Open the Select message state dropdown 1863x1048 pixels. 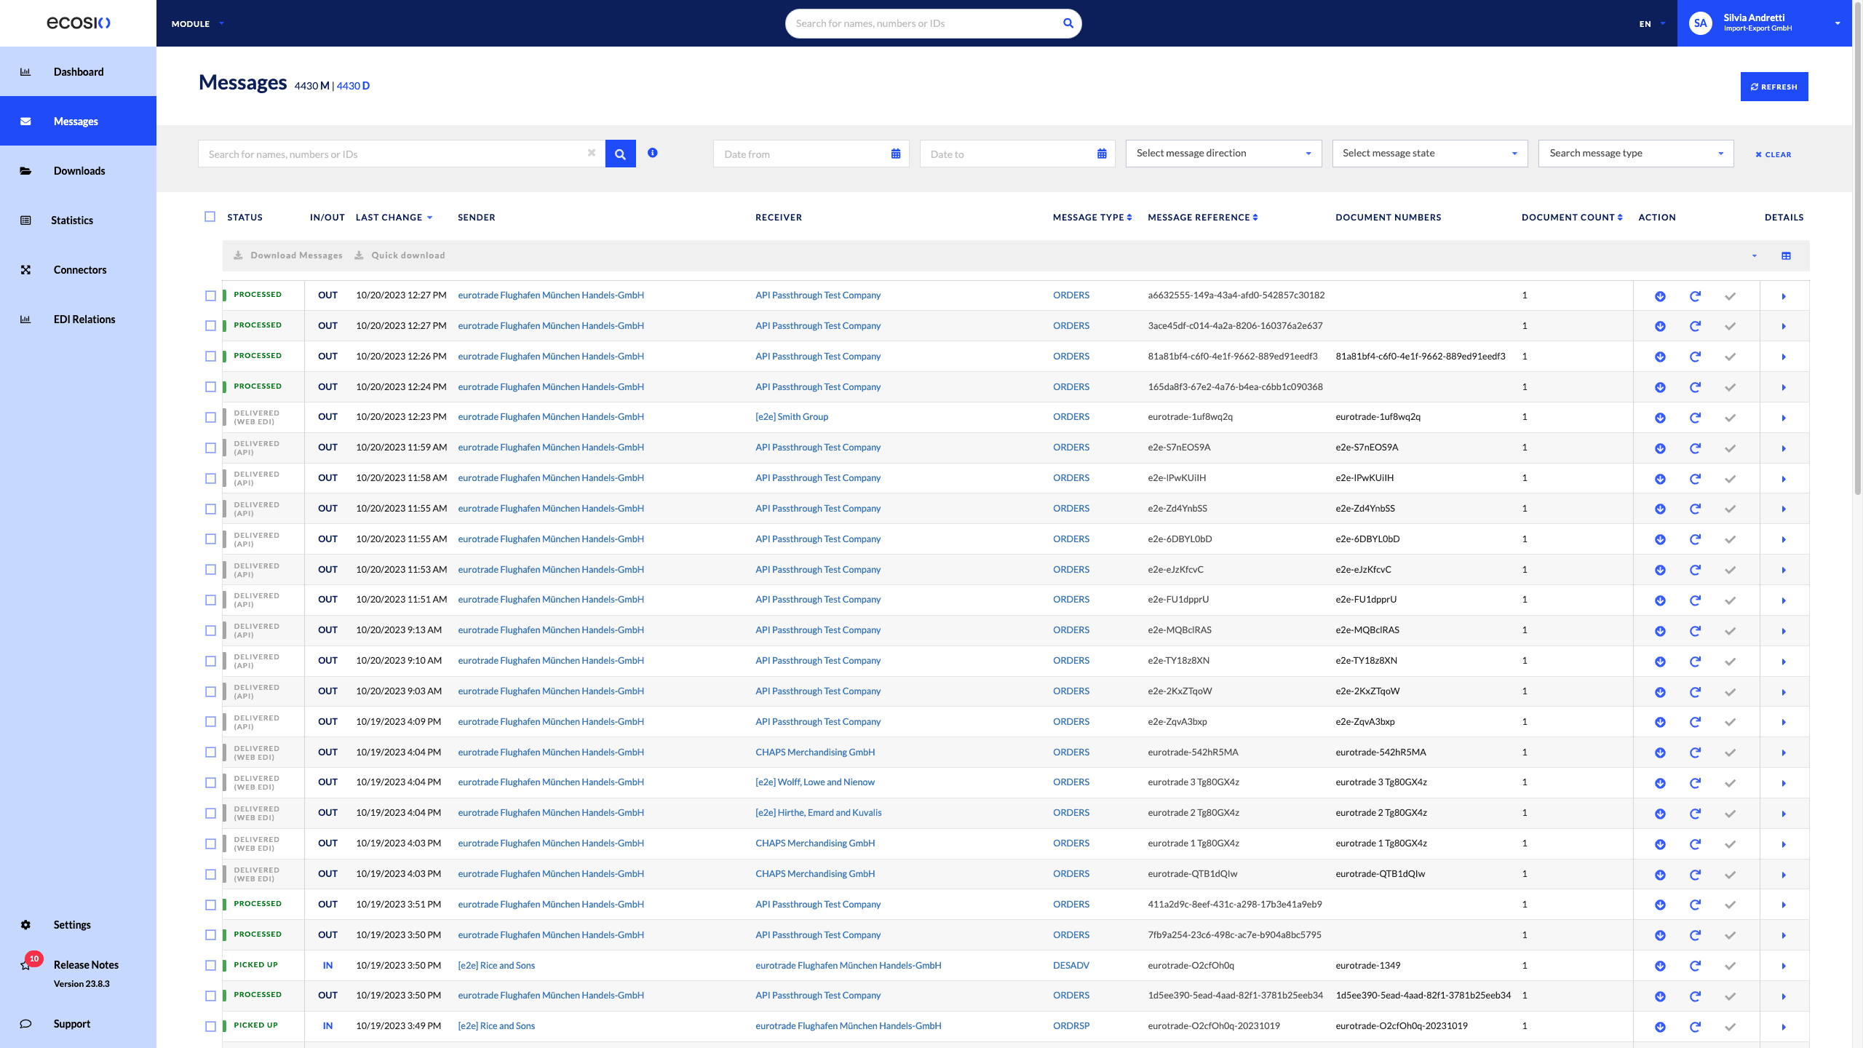[x=1429, y=153]
